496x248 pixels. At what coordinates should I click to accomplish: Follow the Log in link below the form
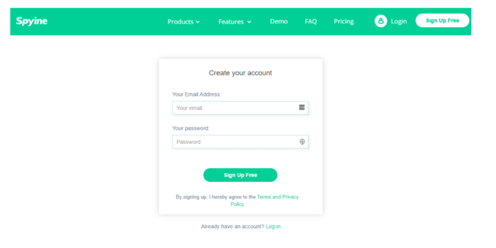[x=273, y=227]
